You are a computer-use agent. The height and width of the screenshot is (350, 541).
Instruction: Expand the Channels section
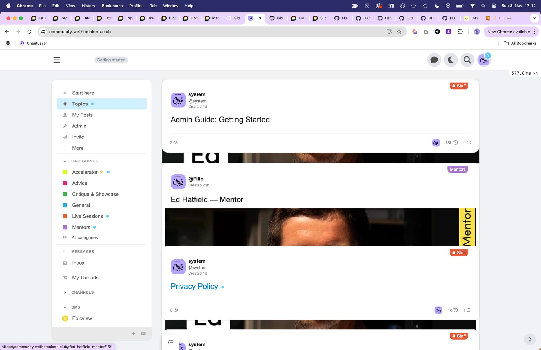(x=65, y=292)
